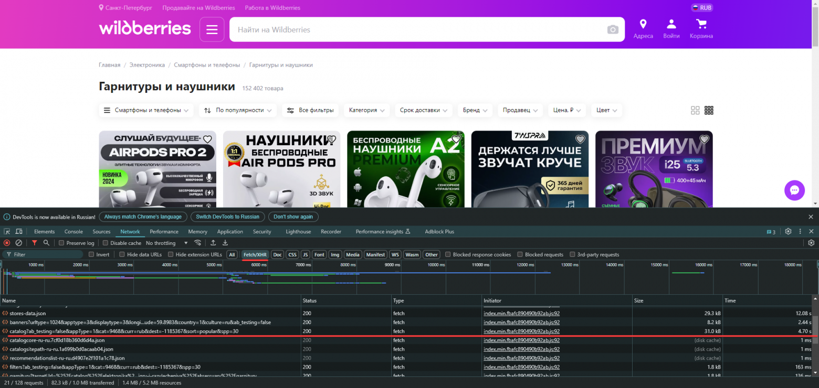The image size is (819, 388).
Task: Clear the network log
Action: point(19,243)
